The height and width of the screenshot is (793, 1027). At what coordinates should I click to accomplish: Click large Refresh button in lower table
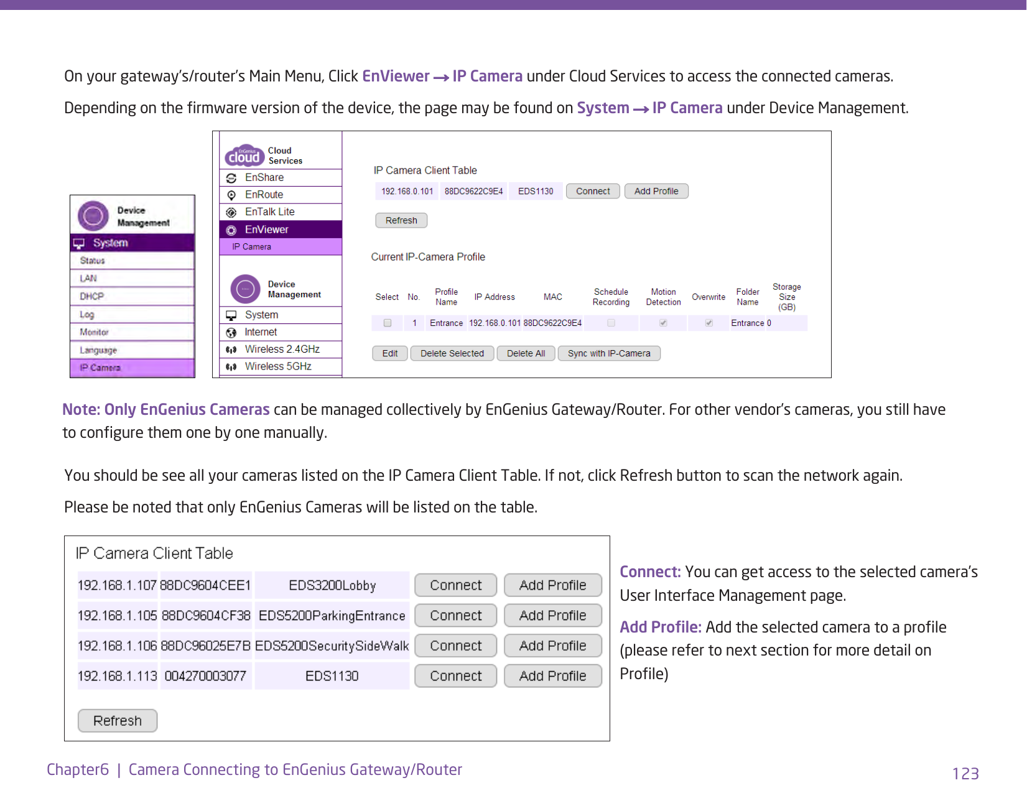(x=118, y=721)
